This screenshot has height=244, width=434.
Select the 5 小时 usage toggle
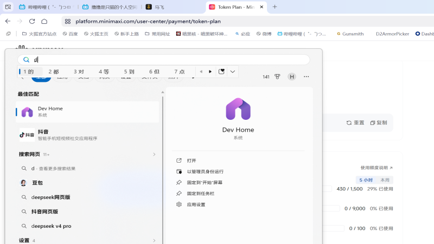tap(366, 180)
